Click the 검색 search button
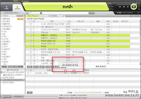The height and width of the screenshot is (99, 141). tap(92, 13)
